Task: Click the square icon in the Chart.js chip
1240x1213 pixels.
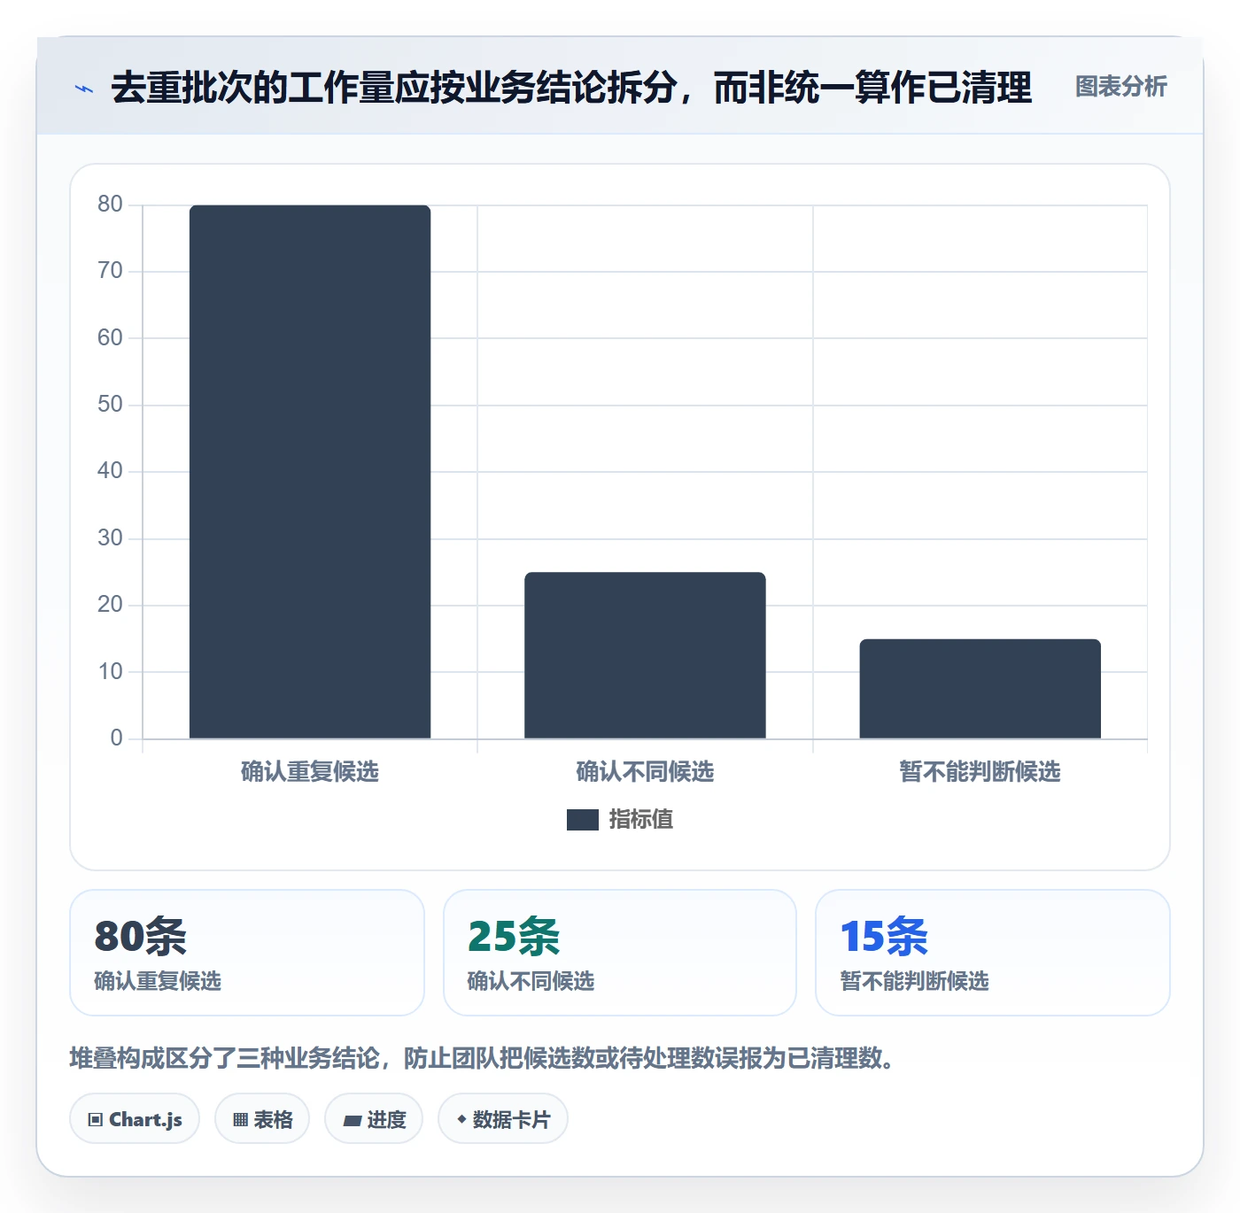Action: pyautogui.click(x=96, y=1120)
